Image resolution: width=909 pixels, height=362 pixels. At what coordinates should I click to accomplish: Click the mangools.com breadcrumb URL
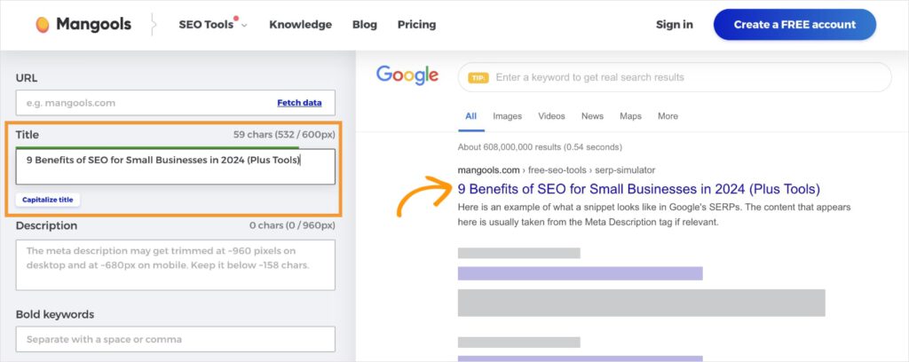point(557,169)
